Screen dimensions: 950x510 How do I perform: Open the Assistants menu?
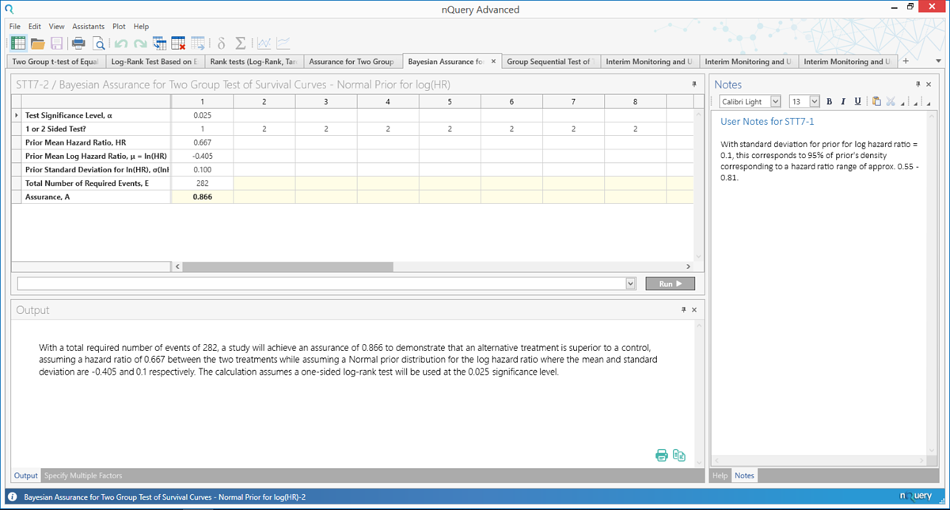click(88, 26)
